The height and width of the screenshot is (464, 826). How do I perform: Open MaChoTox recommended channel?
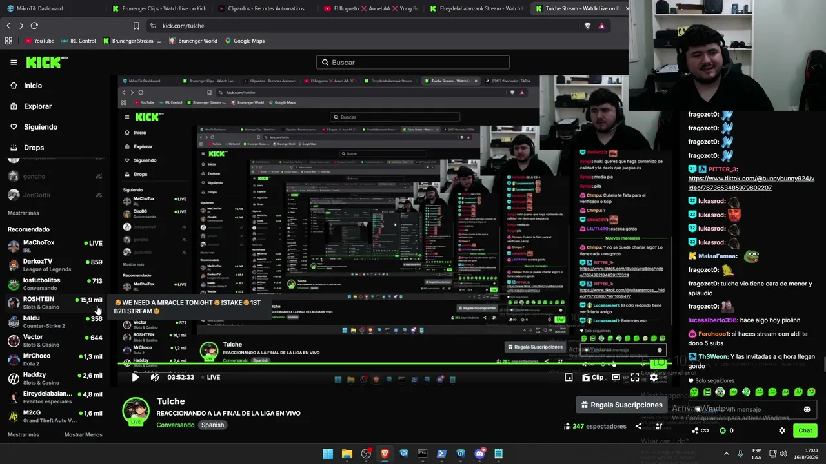pos(55,246)
